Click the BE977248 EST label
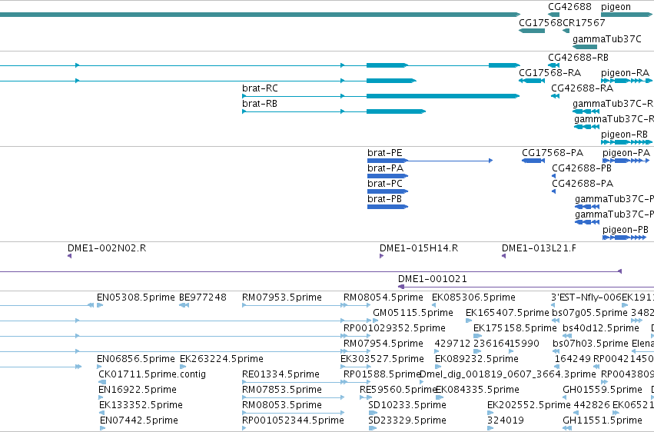654x432 pixels. [203, 297]
